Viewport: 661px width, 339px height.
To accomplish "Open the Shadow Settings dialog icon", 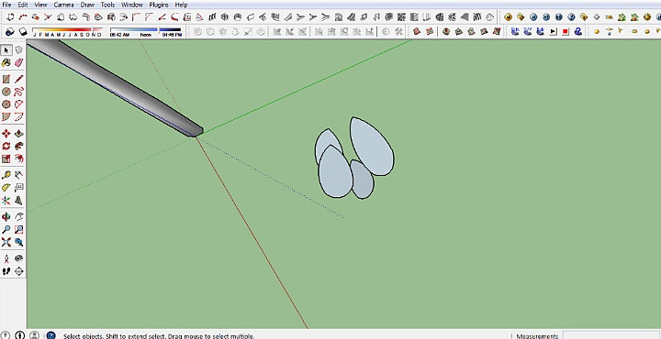I will tap(10, 31).
